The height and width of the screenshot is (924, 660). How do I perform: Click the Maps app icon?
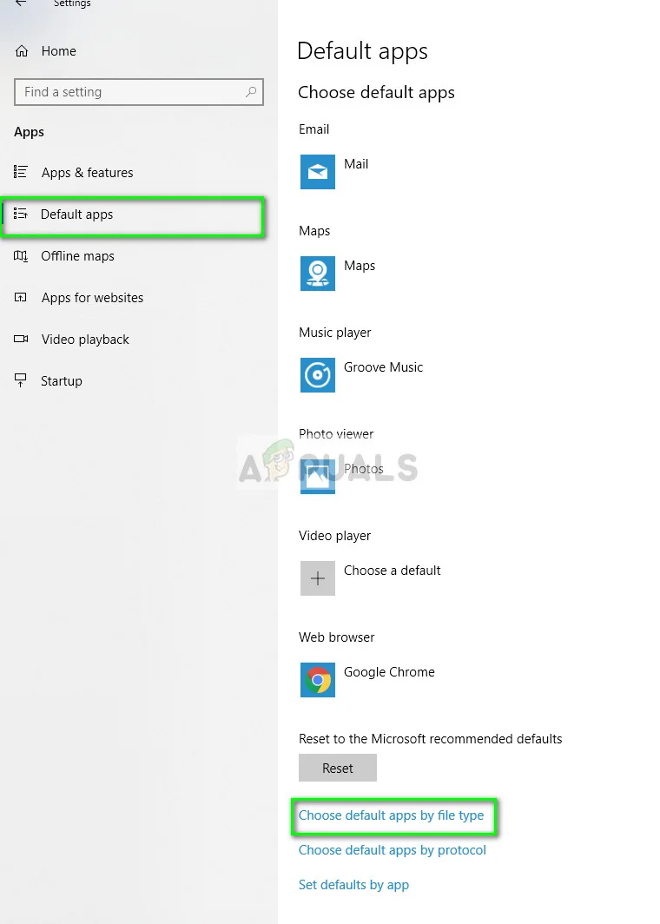(x=318, y=274)
